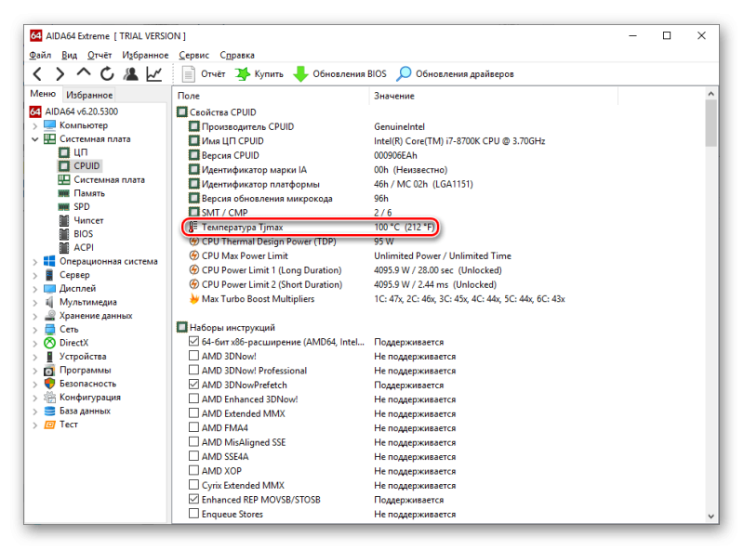Open the Справка menu

tap(237, 55)
